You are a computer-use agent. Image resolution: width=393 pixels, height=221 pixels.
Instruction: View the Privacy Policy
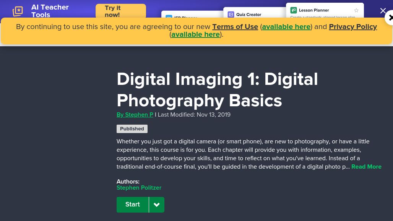pos(352,27)
